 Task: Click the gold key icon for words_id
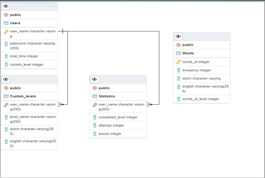(x=179, y=62)
